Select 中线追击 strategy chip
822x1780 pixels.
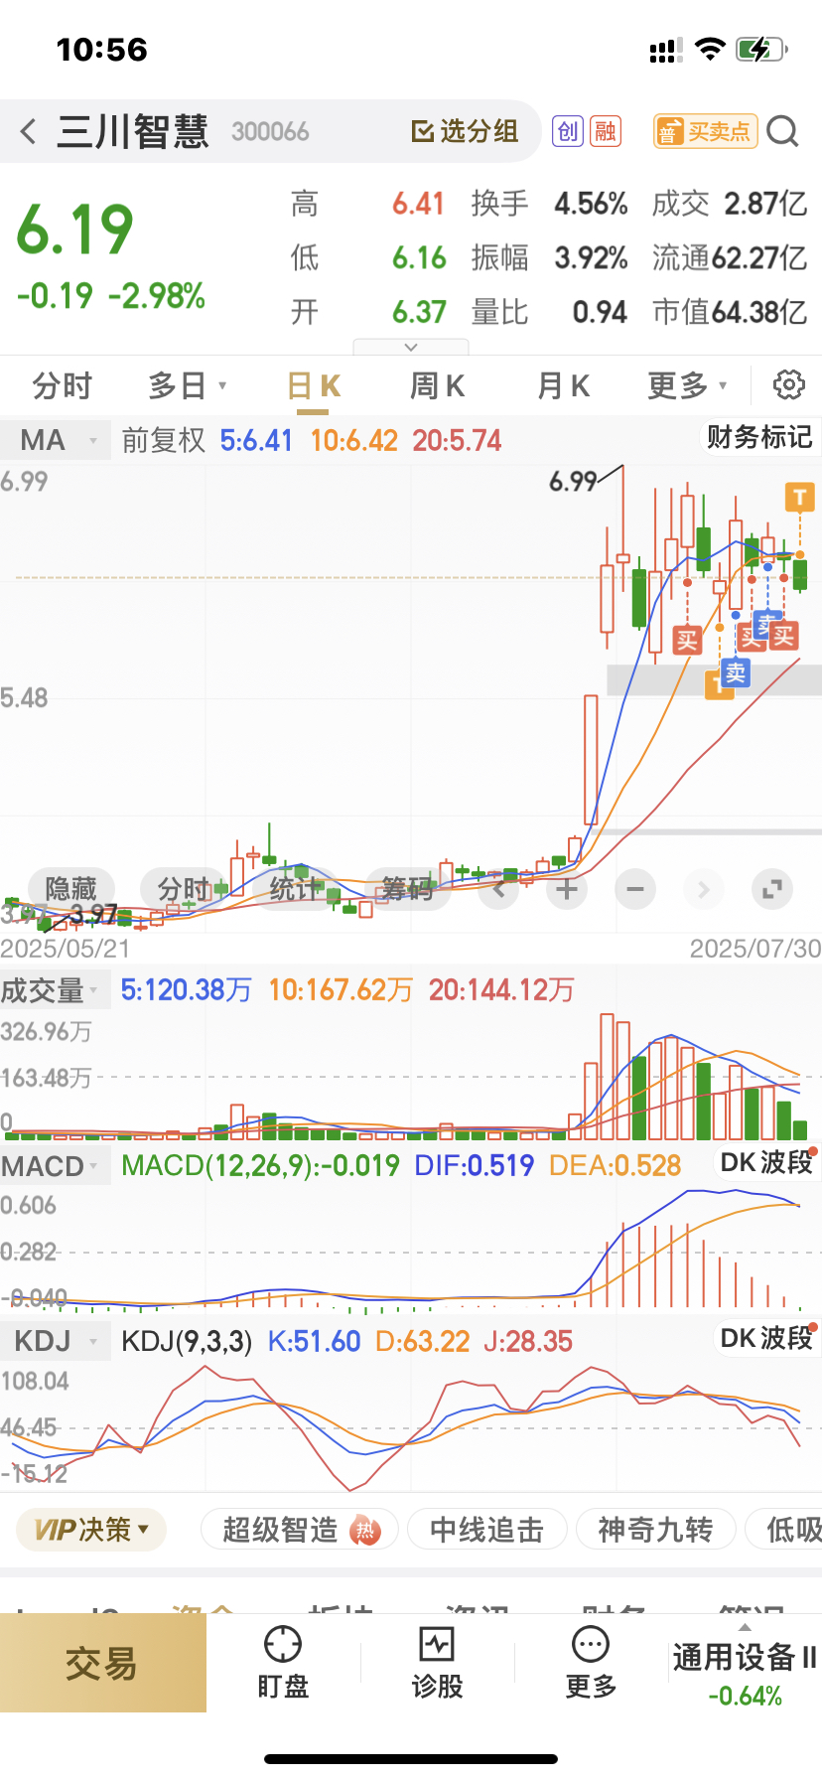(x=486, y=1530)
